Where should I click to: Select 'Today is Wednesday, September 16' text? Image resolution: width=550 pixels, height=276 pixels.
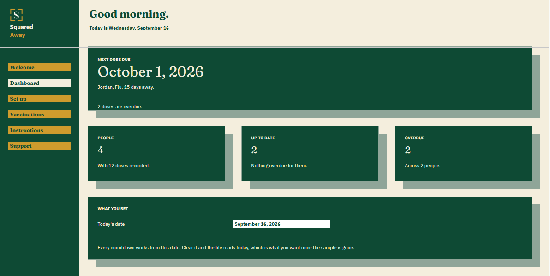(x=129, y=28)
